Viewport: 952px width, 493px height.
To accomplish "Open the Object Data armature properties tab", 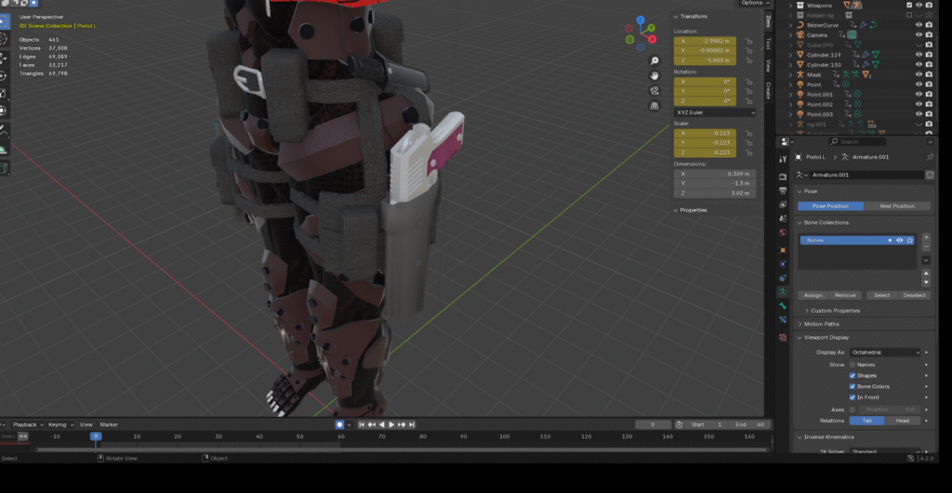I will [x=783, y=291].
